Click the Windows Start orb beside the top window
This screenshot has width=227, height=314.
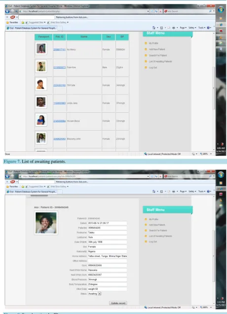click(x=221, y=9)
